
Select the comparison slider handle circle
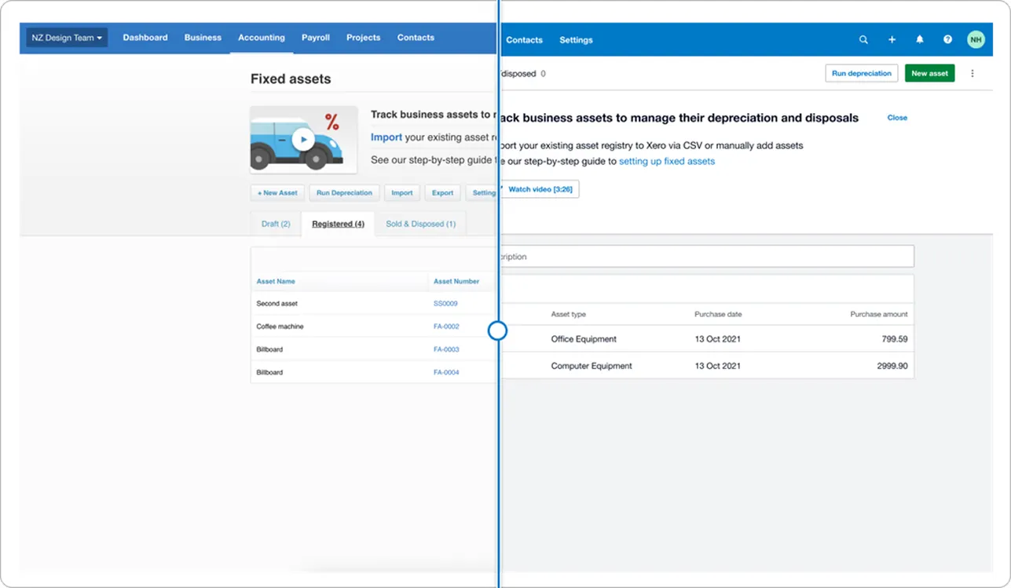(x=497, y=331)
